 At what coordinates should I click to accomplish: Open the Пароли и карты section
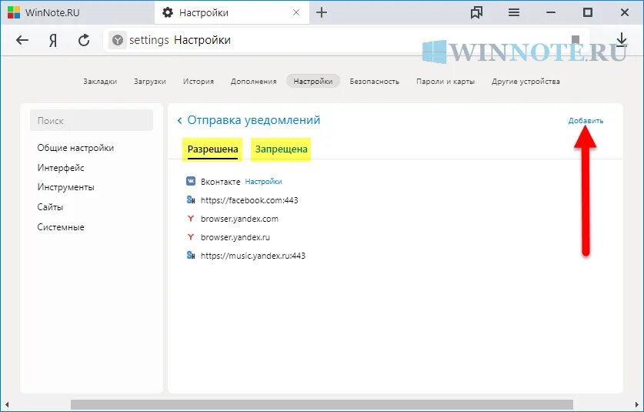pos(445,82)
